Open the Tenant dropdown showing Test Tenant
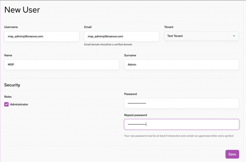The image size is (246, 162). 201,36
